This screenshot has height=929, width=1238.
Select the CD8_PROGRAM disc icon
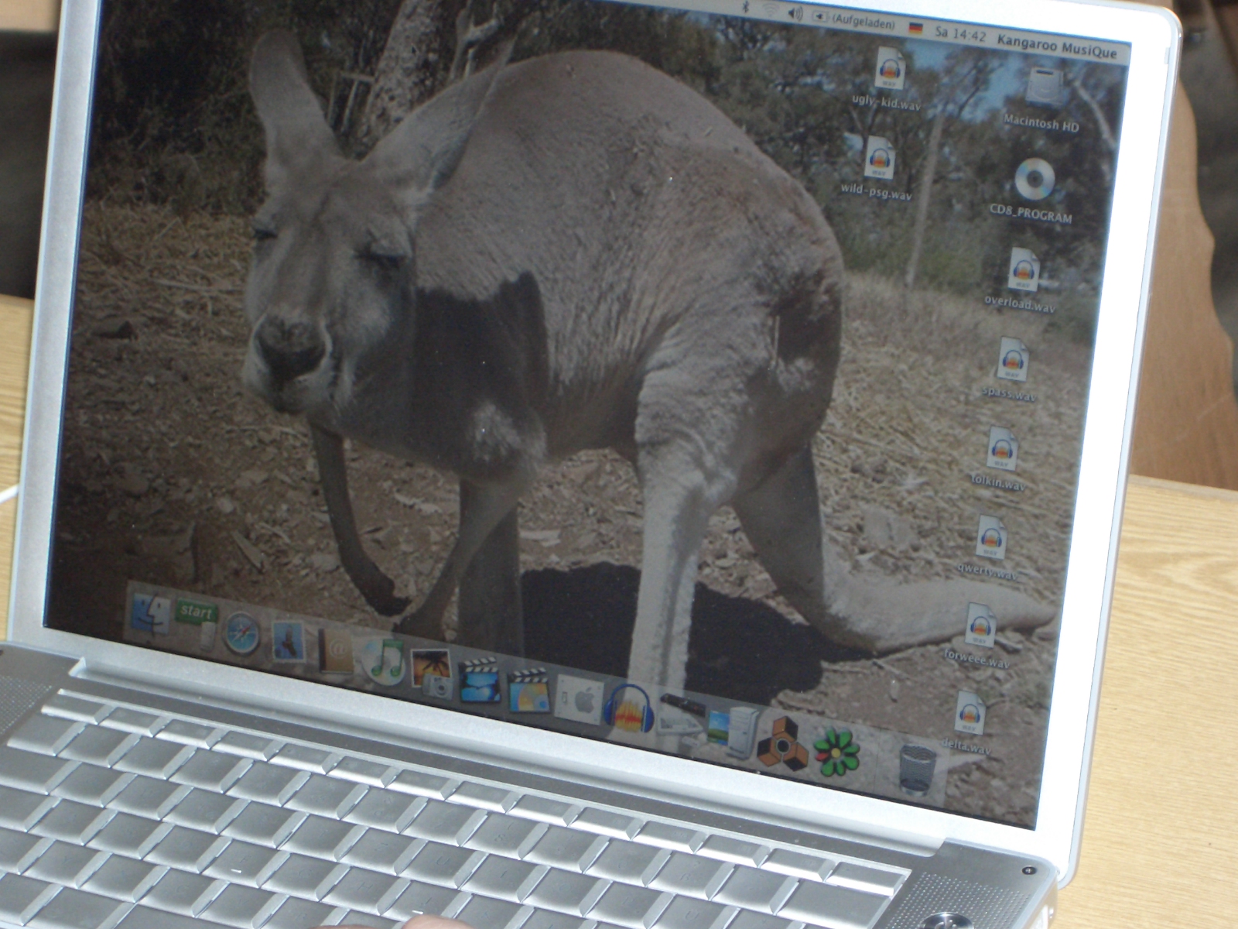click(1035, 181)
